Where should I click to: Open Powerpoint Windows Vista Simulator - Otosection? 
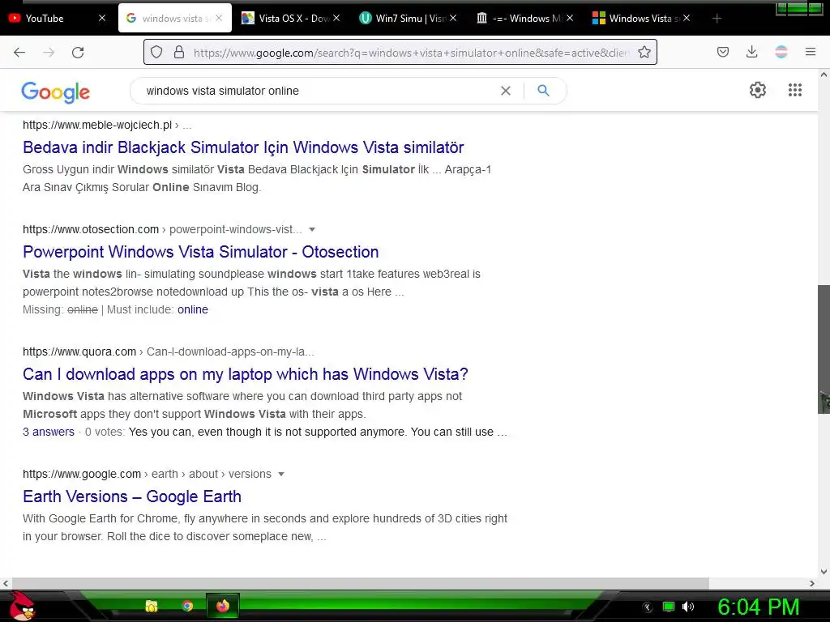click(x=201, y=252)
